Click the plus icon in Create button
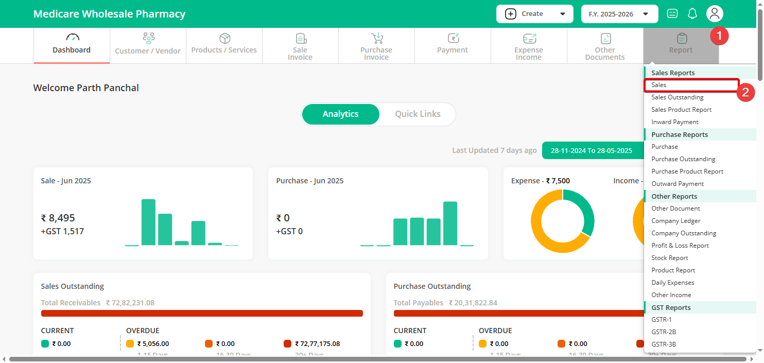Screen dimensions: 764x363 click(511, 14)
